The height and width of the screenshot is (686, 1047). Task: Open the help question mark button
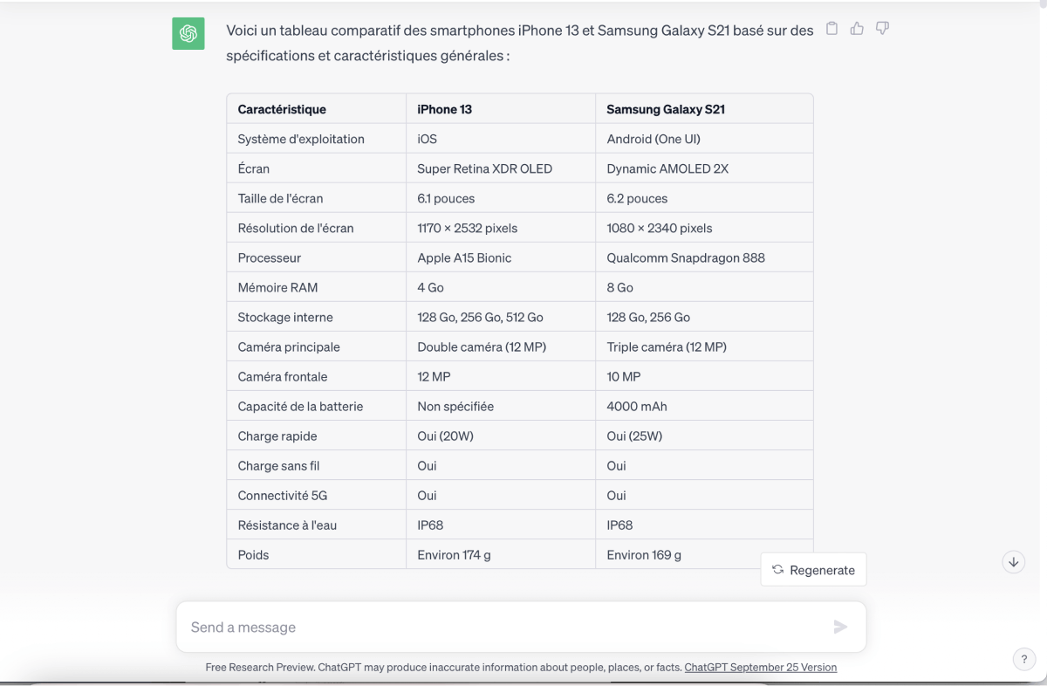click(x=1023, y=660)
